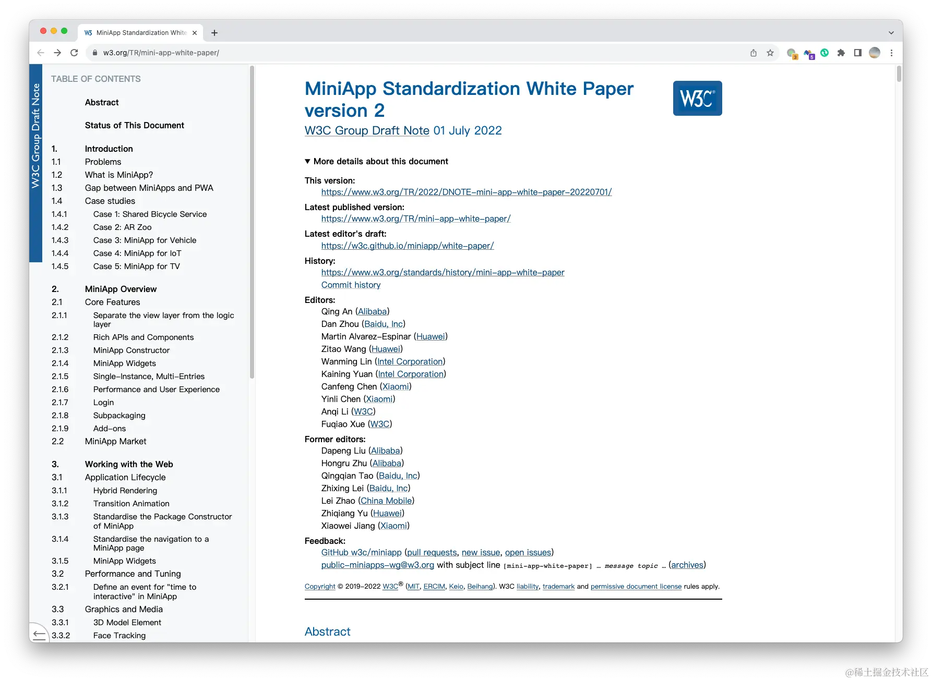The width and height of the screenshot is (932, 681).
Task: Collapse the sidebar with the arrow button
Action: 39,634
